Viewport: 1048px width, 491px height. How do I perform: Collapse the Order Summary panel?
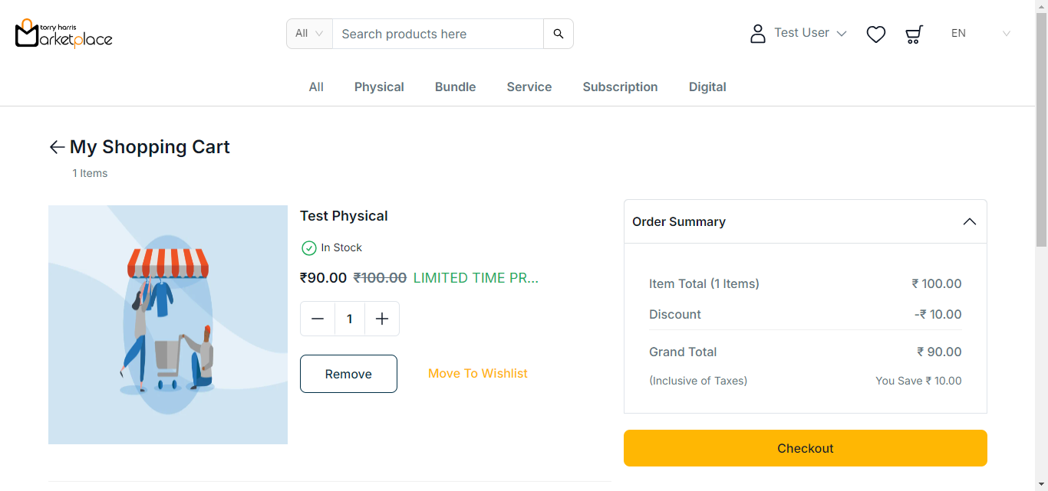click(x=969, y=221)
